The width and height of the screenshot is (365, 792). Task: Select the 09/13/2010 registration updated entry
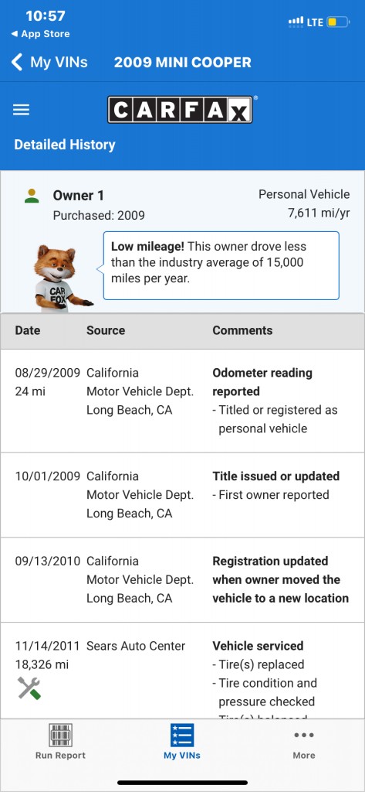coord(182,580)
